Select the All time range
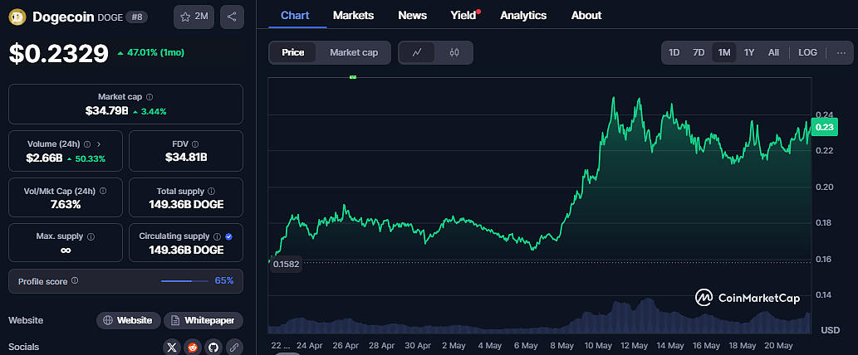The image size is (858, 355). pyautogui.click(x=773, y=52)
